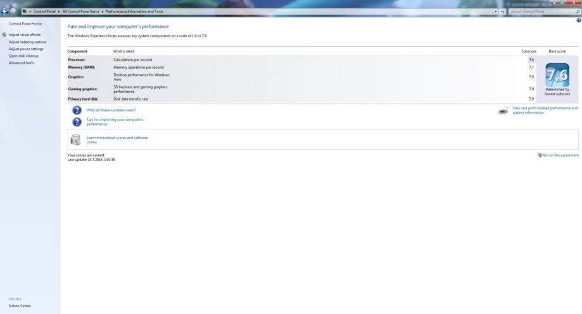Click the Processor subscore 7,6
Screen dimensions: 582x314
[x=531, y=60]
